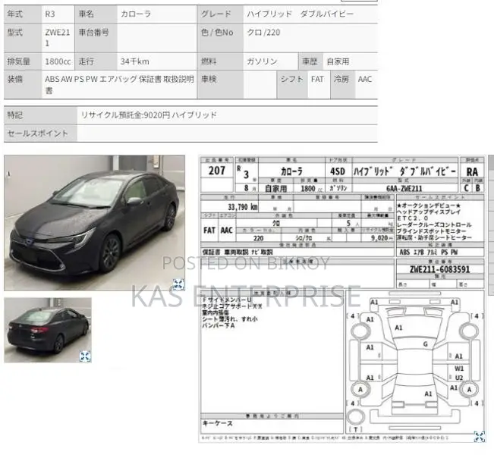Click the キーケース note on sheet

pos(217,423)
